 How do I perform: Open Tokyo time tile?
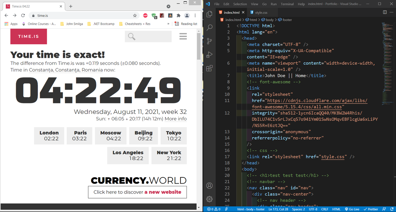174,136
